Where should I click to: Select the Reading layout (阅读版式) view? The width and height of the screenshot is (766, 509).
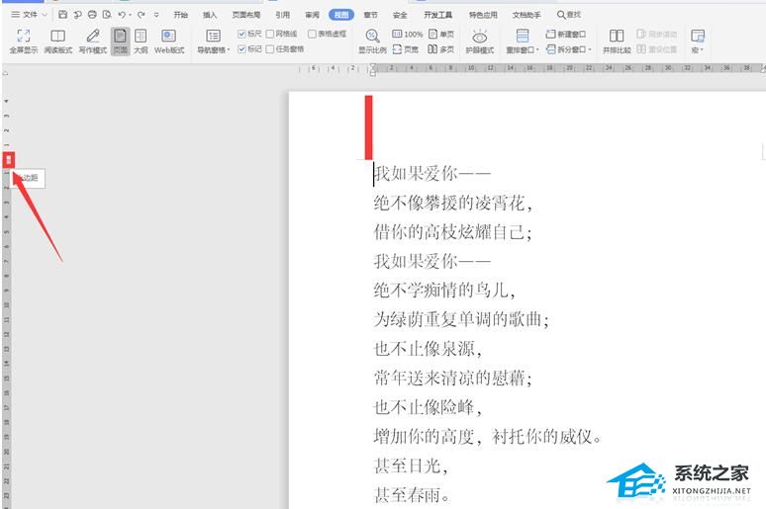coord(57,41)
